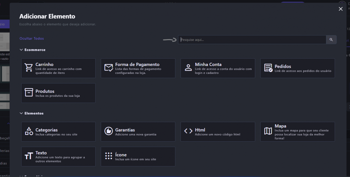
Task: Click the Garantias thumbs-up icon
Action: (x=108, y=131)
